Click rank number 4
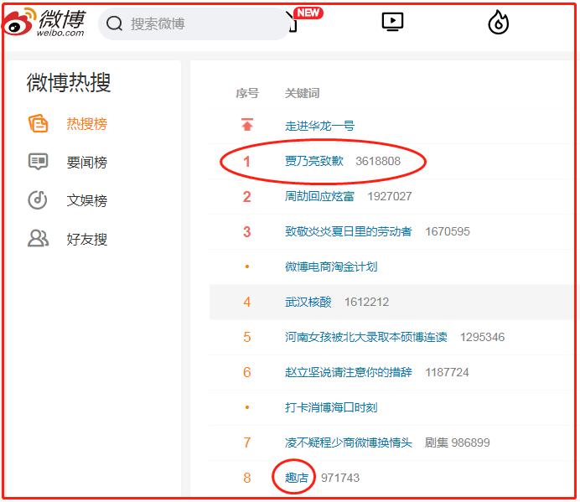 point(246,303)
